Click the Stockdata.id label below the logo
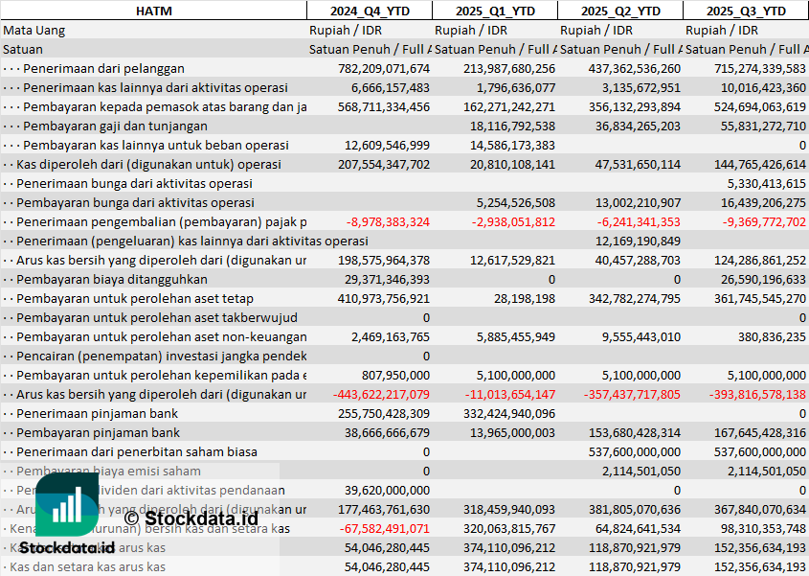This screenshot has height=576, width=809. [67, 547]
